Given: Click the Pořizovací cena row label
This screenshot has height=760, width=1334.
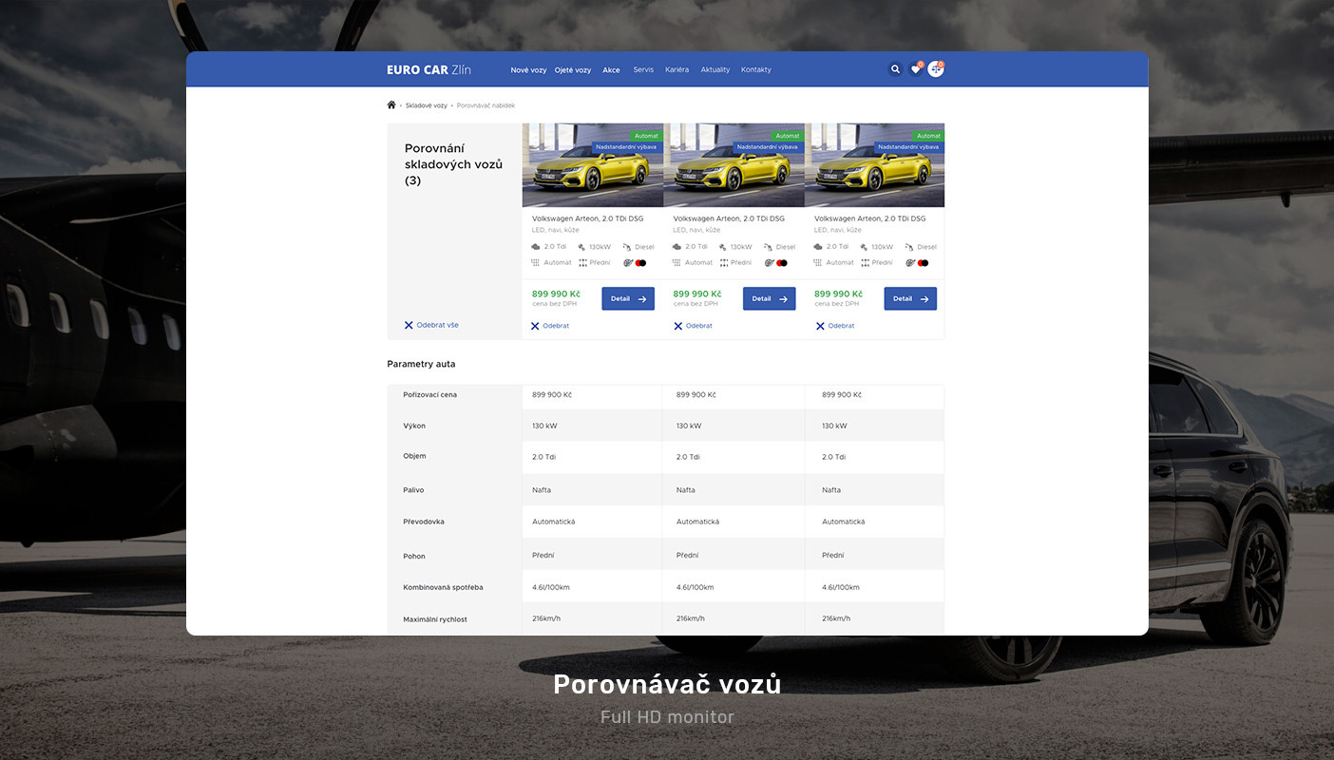Looking at the screenshot, I should pos(429,395).
